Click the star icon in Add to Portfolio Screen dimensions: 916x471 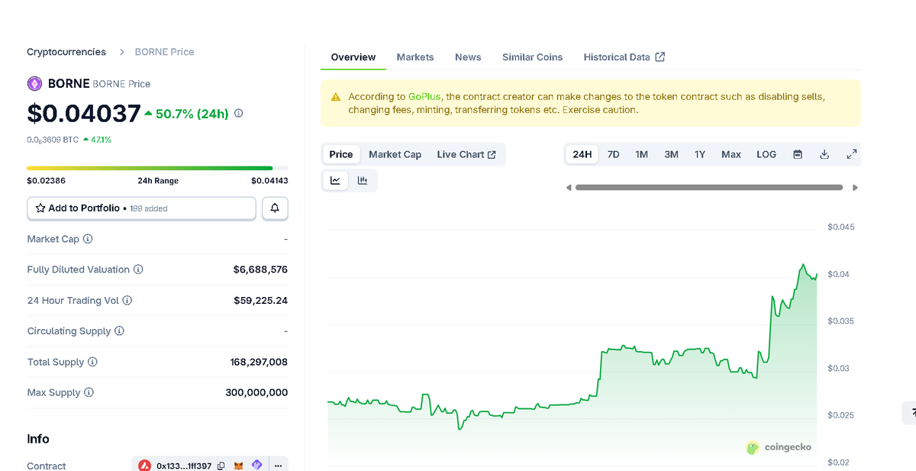click(x=40, y=208)
